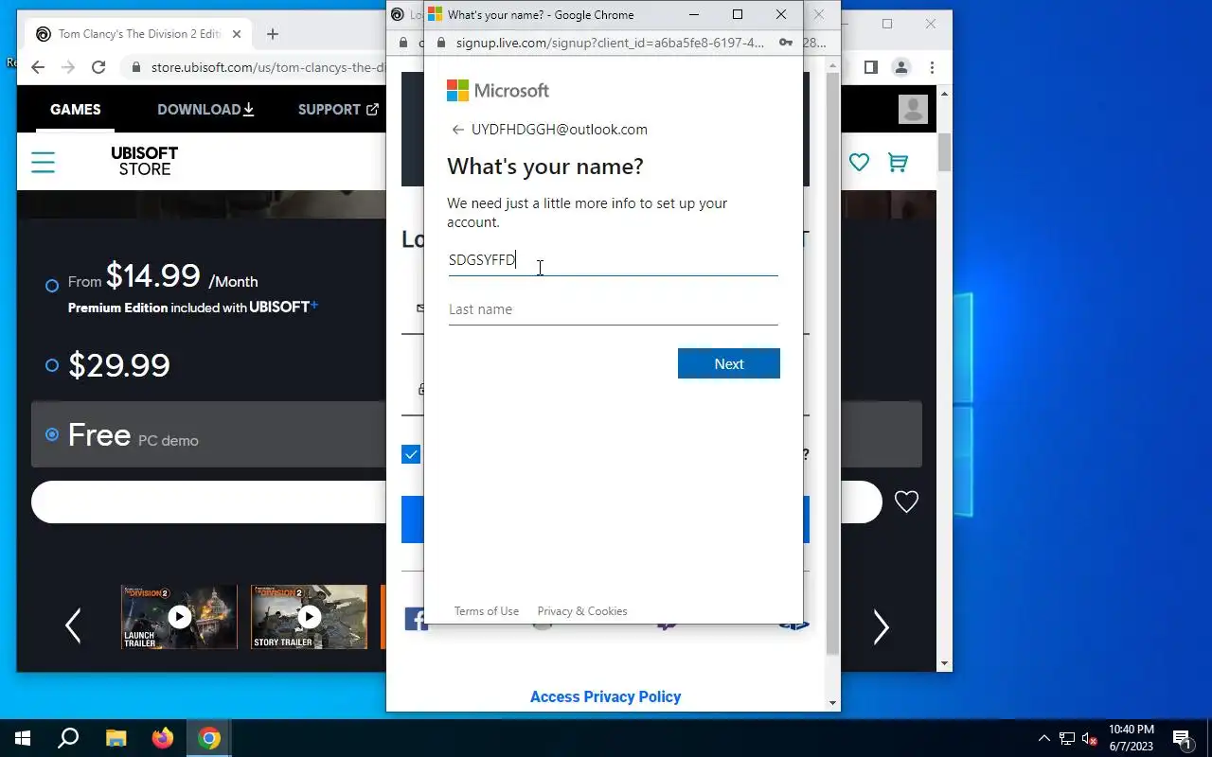1212x757 pixels.
Task: Open the GAMES tab
Action: click(x=76, y=109)
